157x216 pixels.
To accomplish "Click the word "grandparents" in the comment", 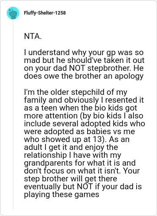I will (49, 163).
